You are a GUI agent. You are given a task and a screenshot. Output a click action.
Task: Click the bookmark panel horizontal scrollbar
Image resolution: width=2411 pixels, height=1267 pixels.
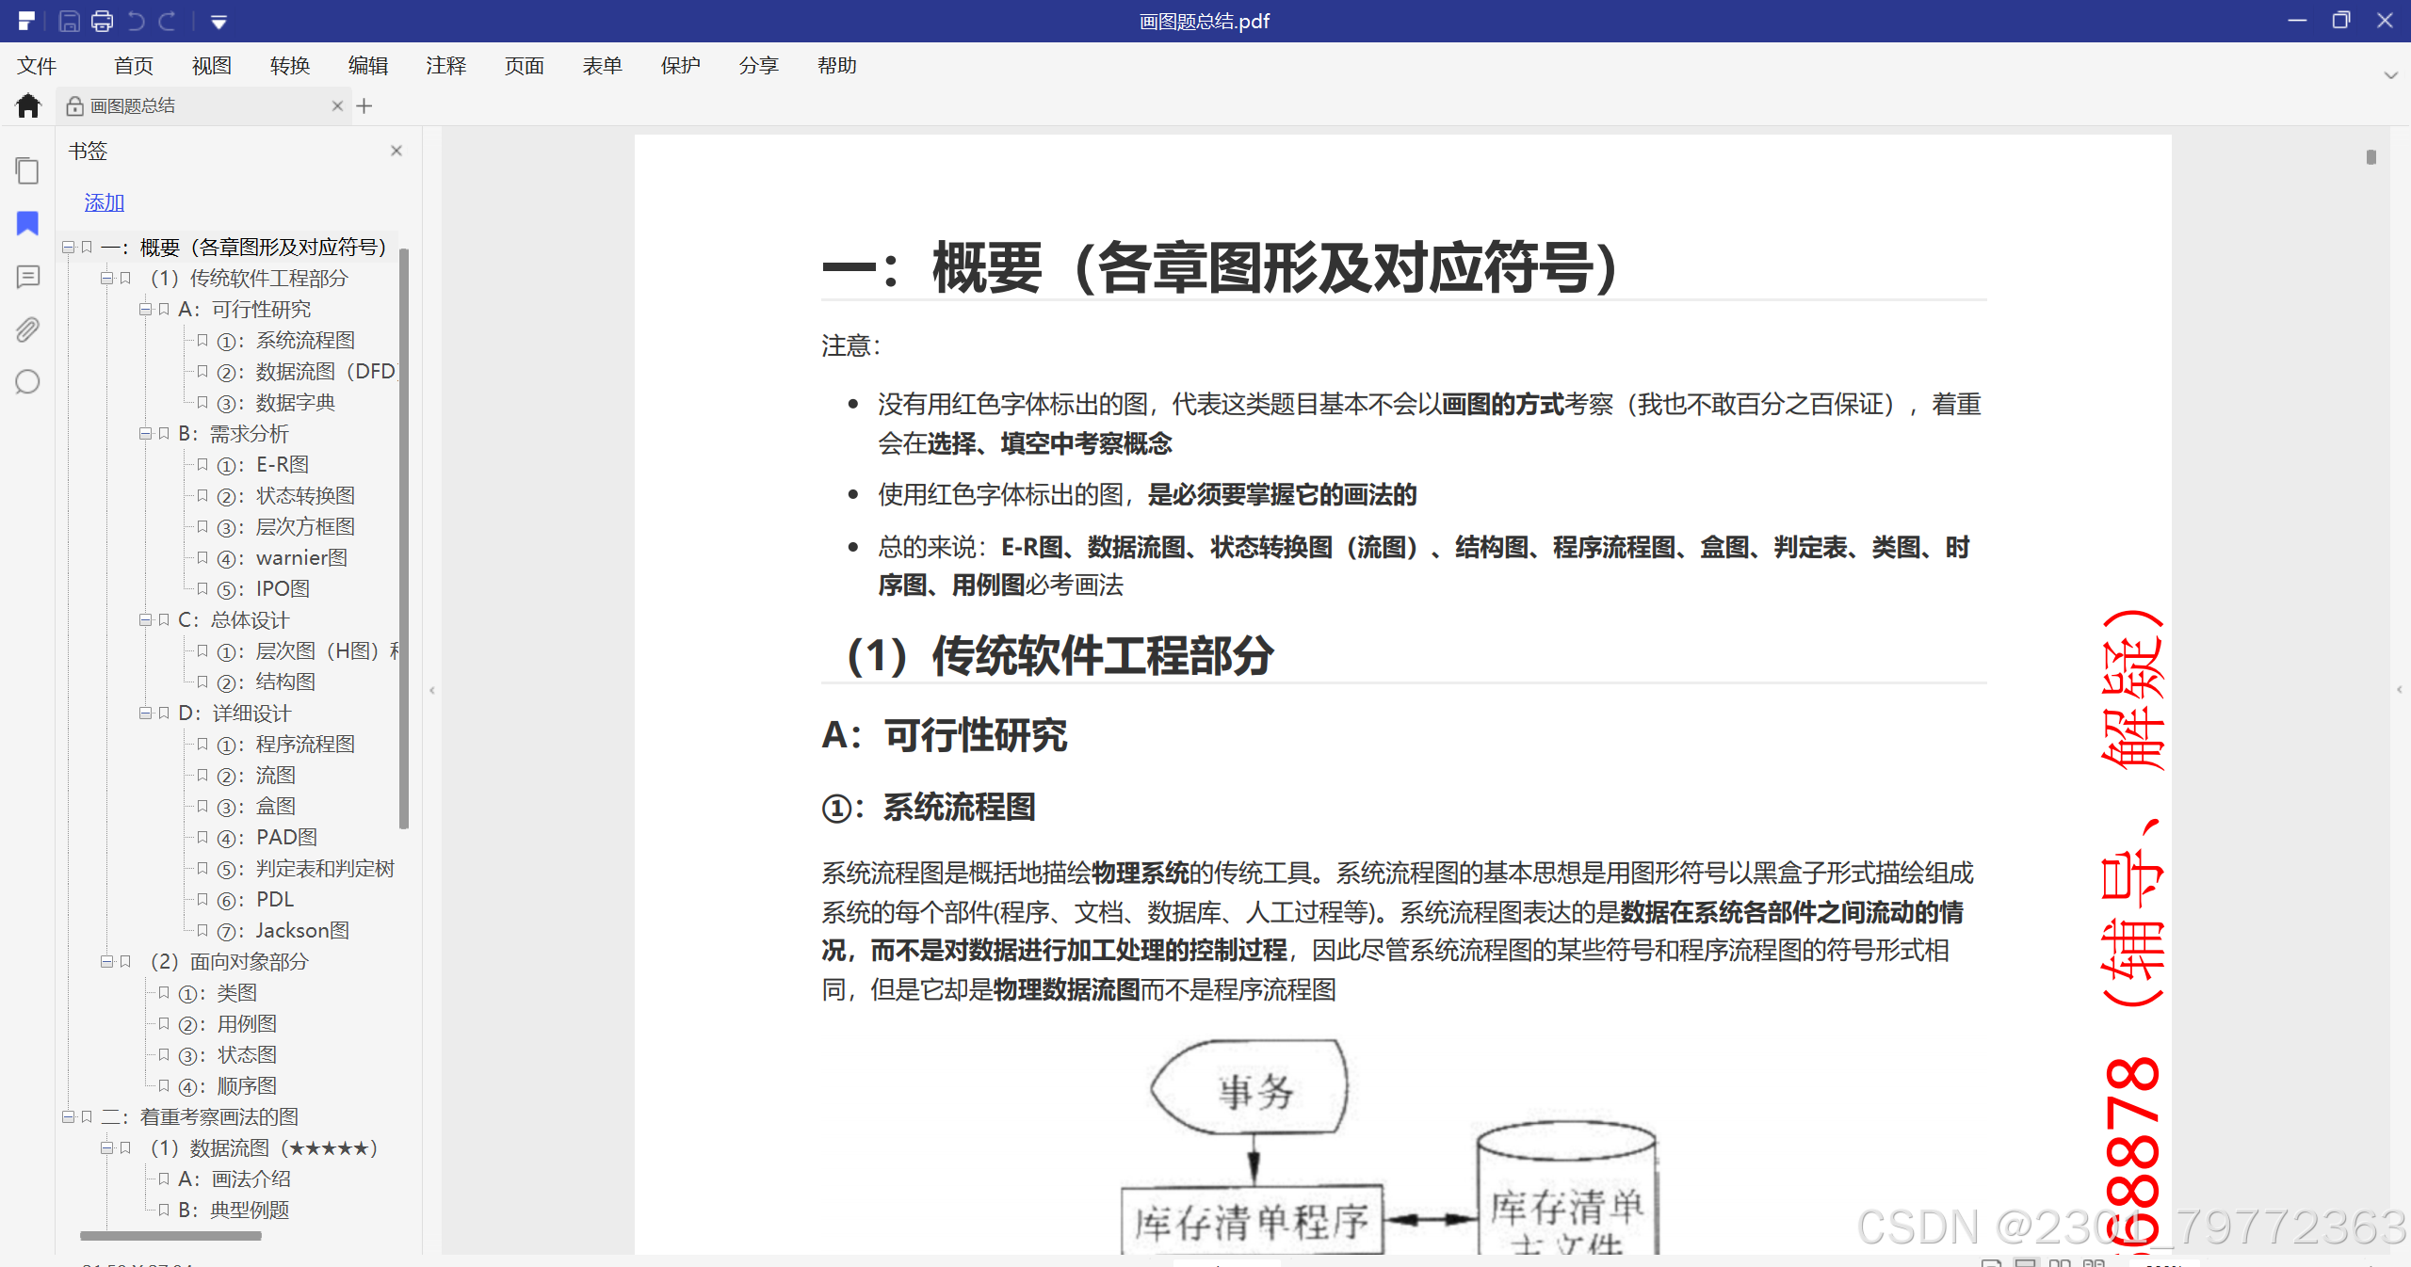(170, 1236)
